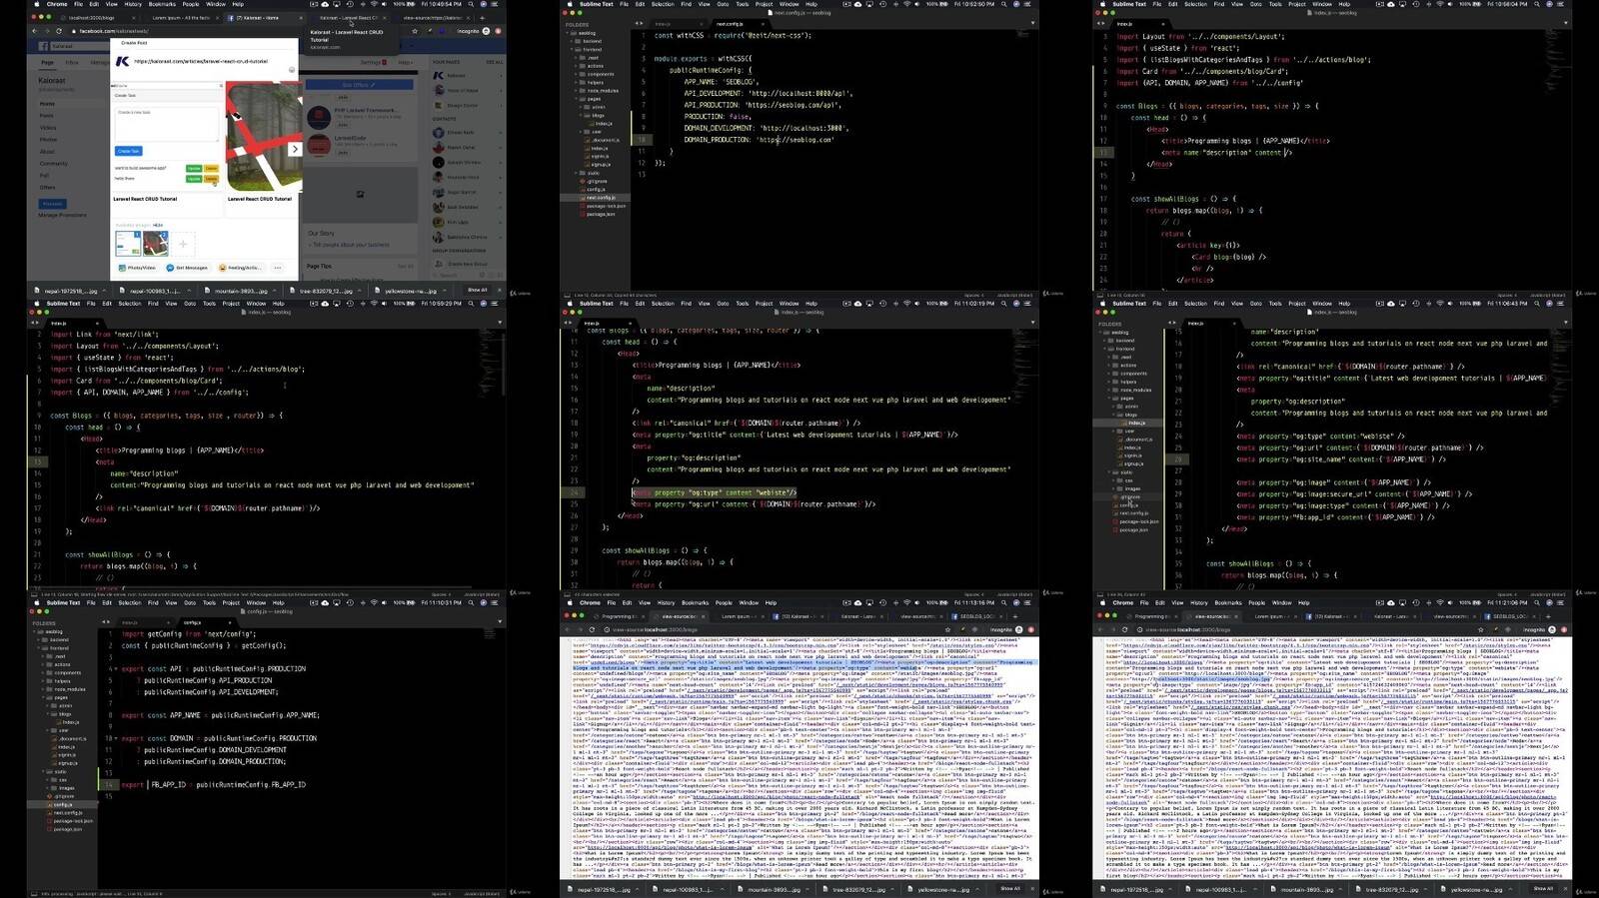The width and height of the screenshot is (1599, 898).
Task: Reload the facebook.com page in Chrome
Action: (x=59, y=31)
